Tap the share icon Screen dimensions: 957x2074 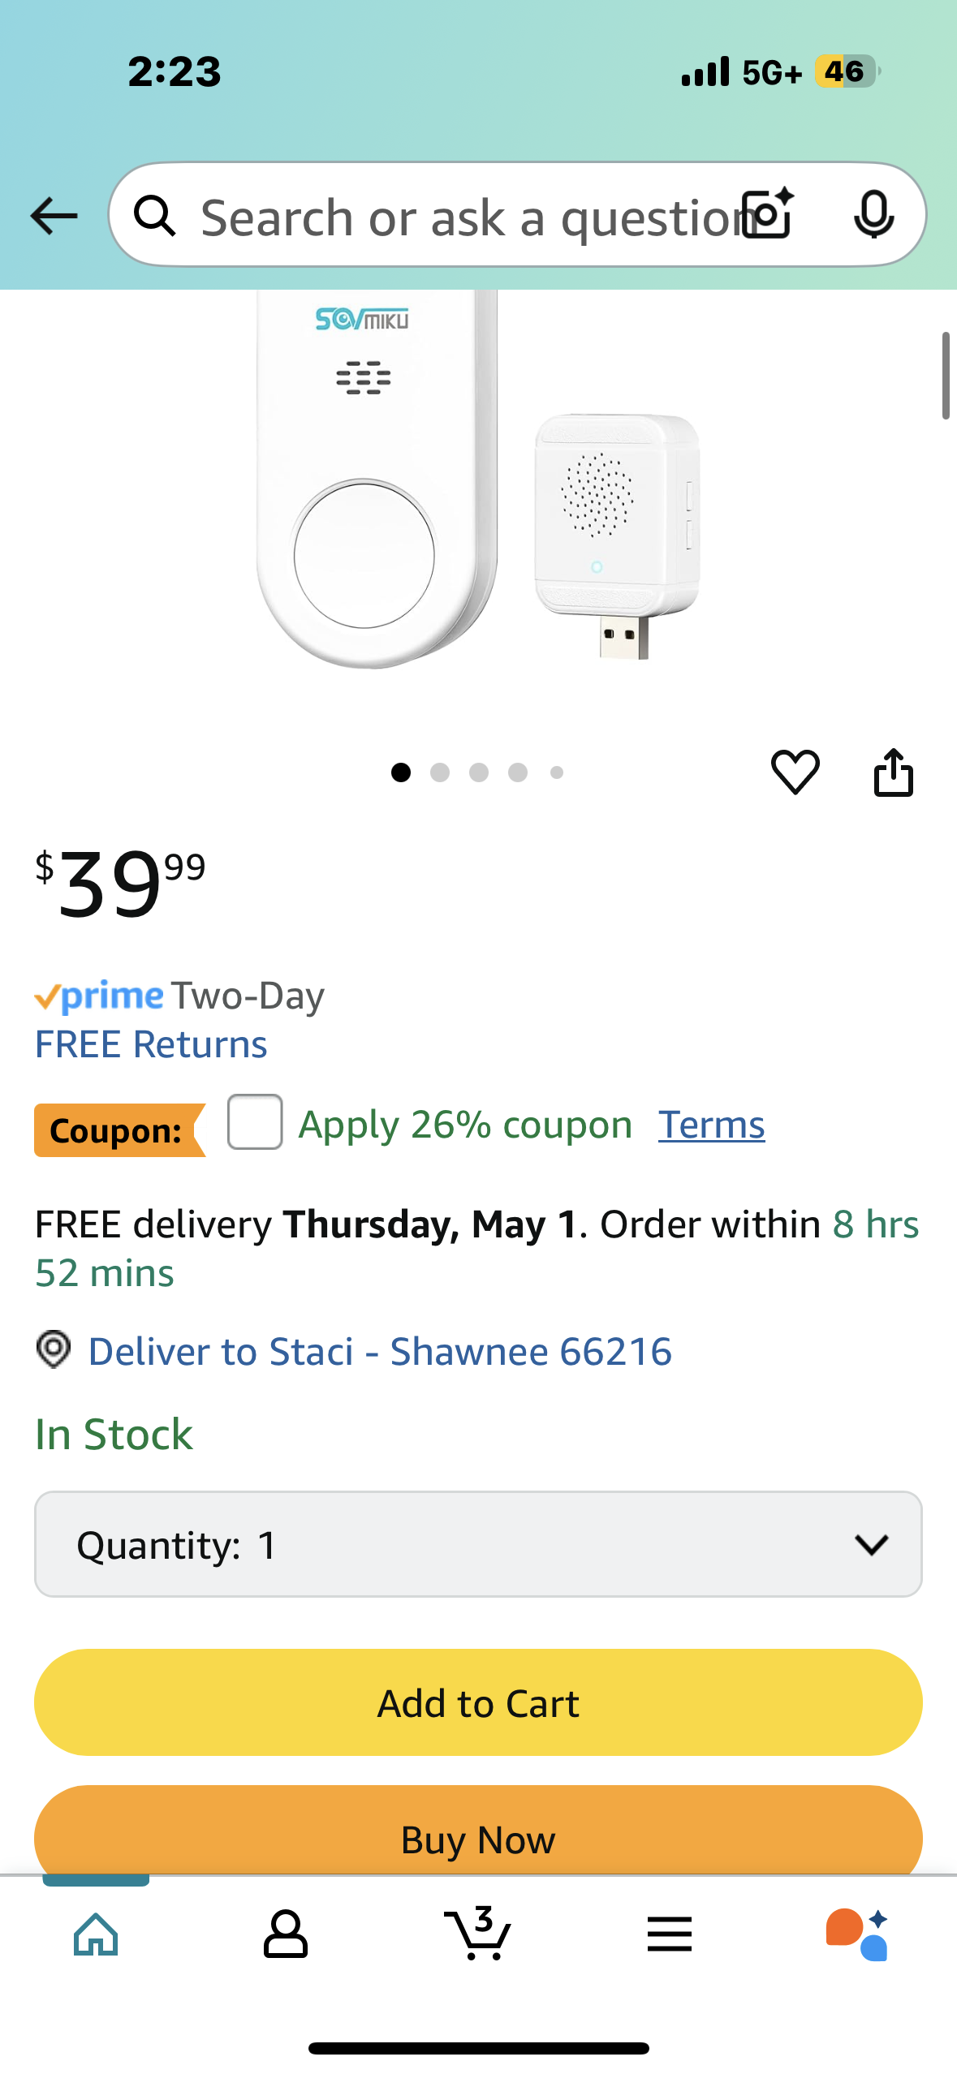click(893, 772)
